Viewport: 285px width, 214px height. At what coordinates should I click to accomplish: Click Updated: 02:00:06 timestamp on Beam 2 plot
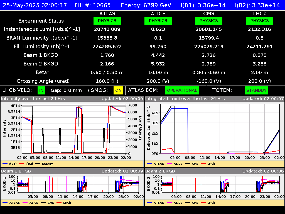point(263,171)
